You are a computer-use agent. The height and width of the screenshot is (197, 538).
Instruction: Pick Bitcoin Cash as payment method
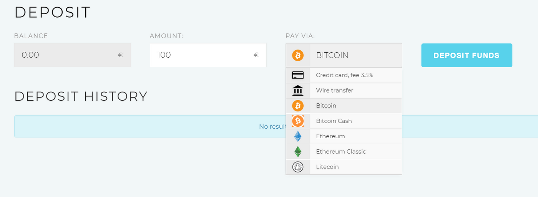[344, 121]
